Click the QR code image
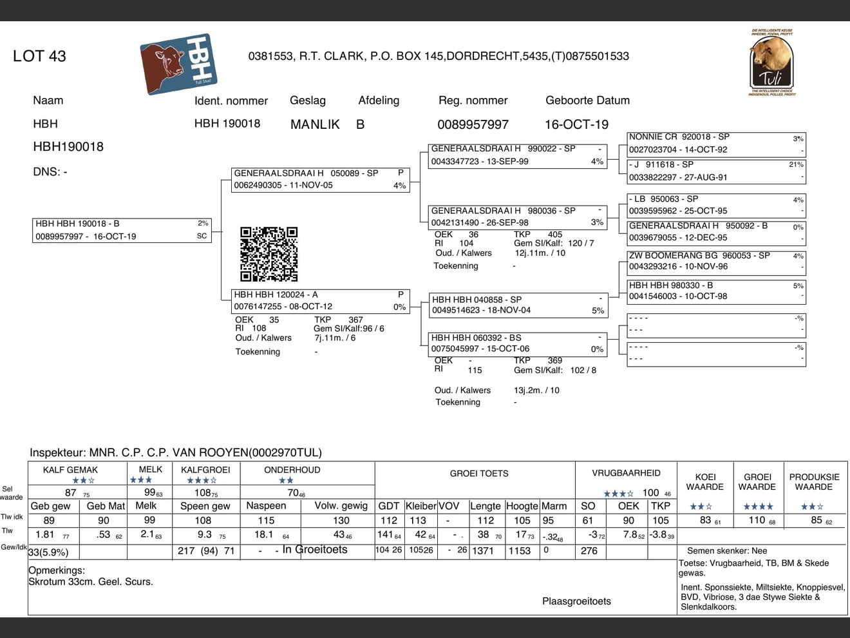This screenshot has width=850, height=638. click(269, 254)
